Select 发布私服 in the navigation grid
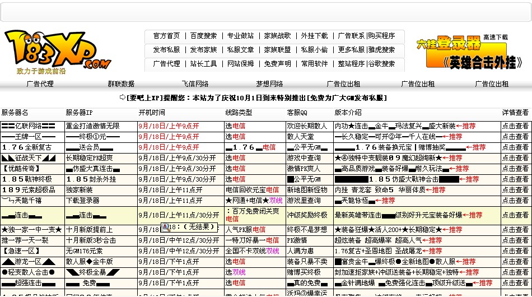Viewport: 532px width, 297px height. (x=166, y=50)
